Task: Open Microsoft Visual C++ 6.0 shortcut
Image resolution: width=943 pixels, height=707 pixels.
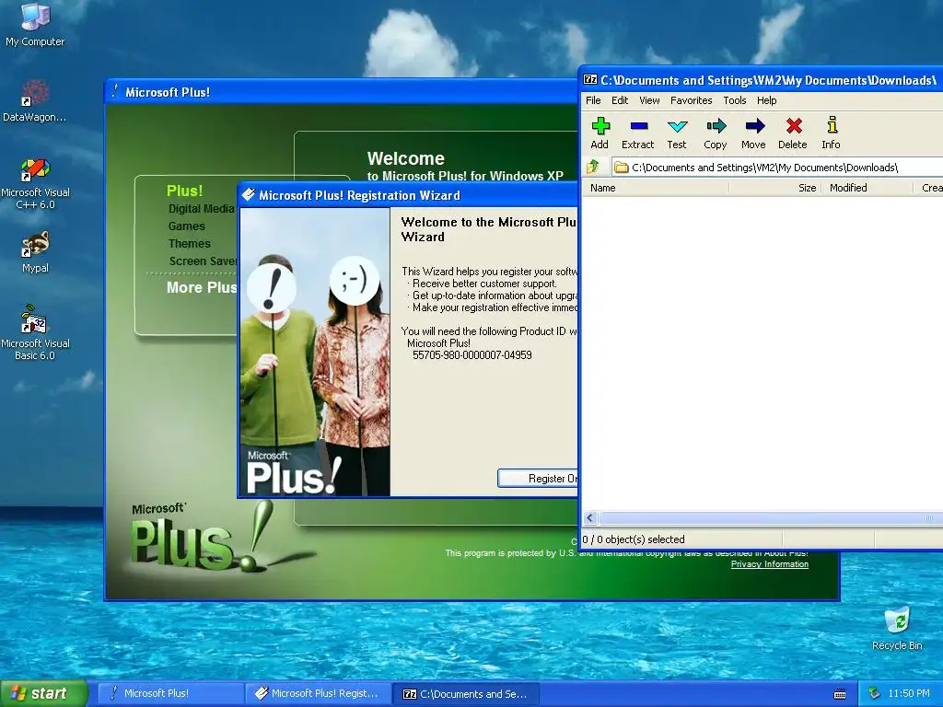Action: point(35,183)
